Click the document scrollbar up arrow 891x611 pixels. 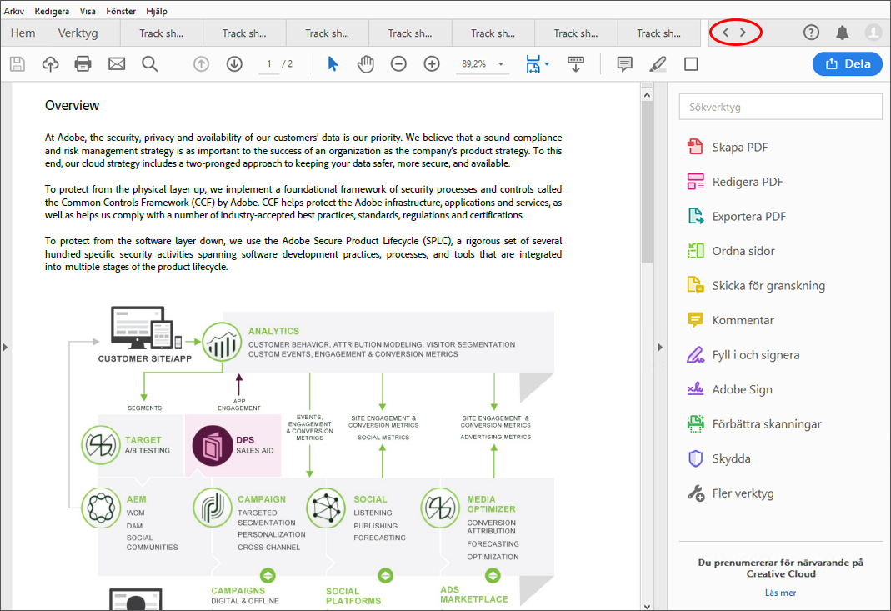click(647, 95)
